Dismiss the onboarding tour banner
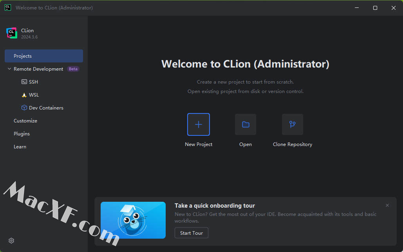 (387, 205)
